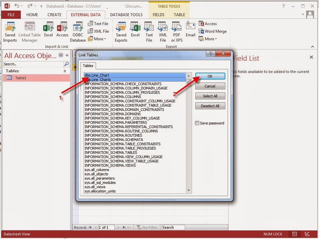Click the record Search input field

pos(173,227)
